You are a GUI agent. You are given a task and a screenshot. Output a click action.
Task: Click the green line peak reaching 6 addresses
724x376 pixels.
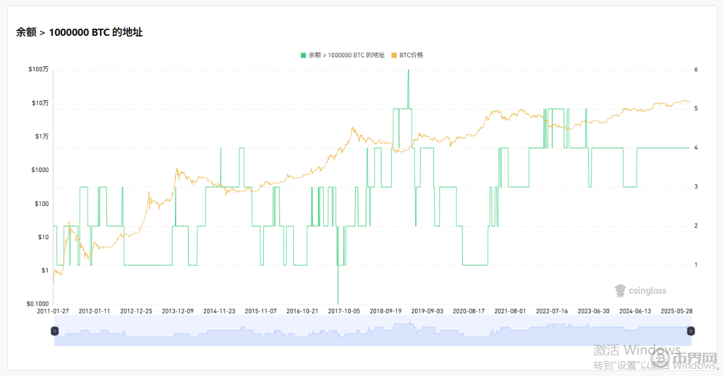pos(408,71)
